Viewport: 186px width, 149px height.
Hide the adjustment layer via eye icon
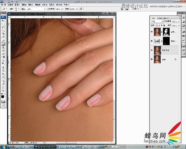[152, 41]
